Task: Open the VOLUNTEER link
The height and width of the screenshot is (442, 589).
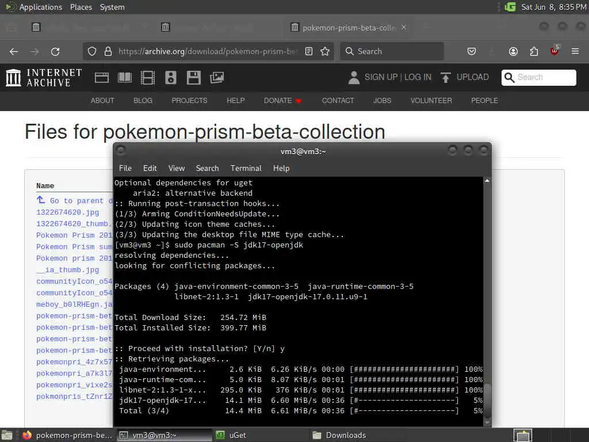Action: [x=431, y=101]
